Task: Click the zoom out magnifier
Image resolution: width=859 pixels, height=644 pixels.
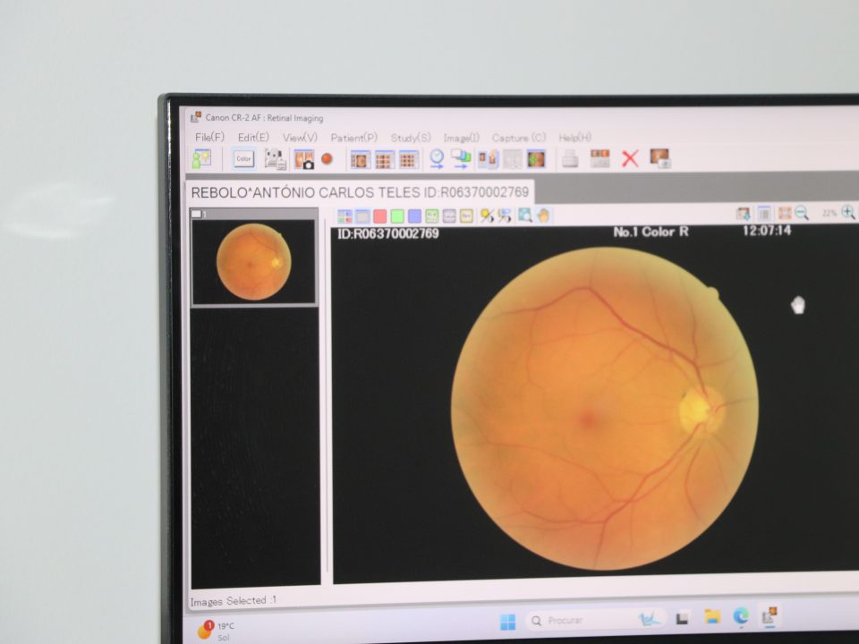Action: pos(802,213)
